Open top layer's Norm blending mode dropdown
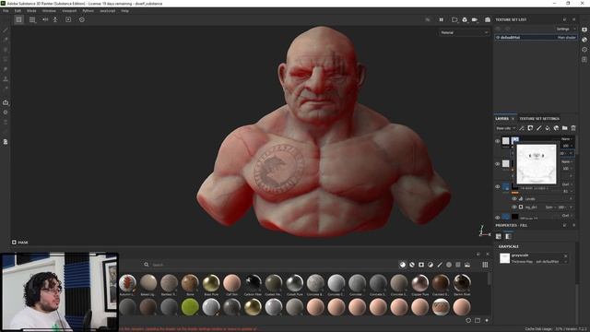 tap(567, 139)
